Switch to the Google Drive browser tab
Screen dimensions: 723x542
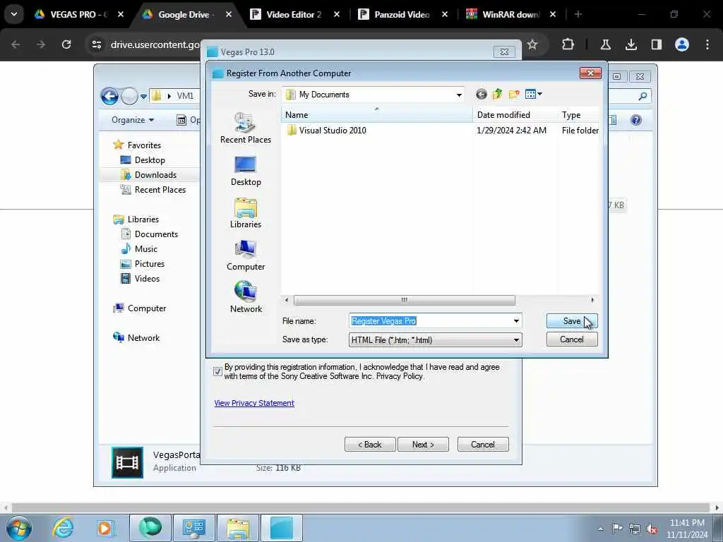click(x=184, y=14)
